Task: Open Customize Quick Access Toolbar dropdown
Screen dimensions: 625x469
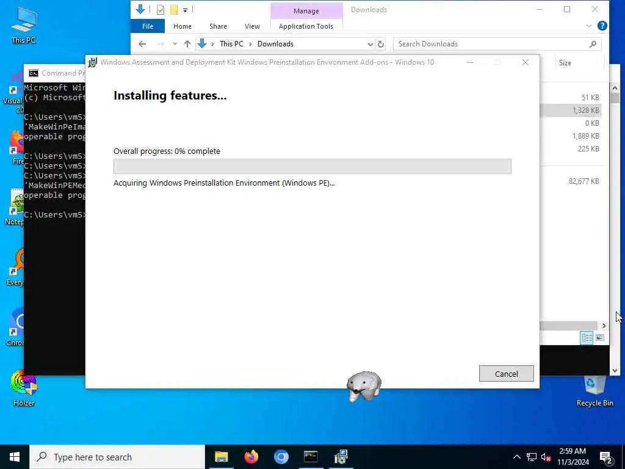Action: (186, 10)
